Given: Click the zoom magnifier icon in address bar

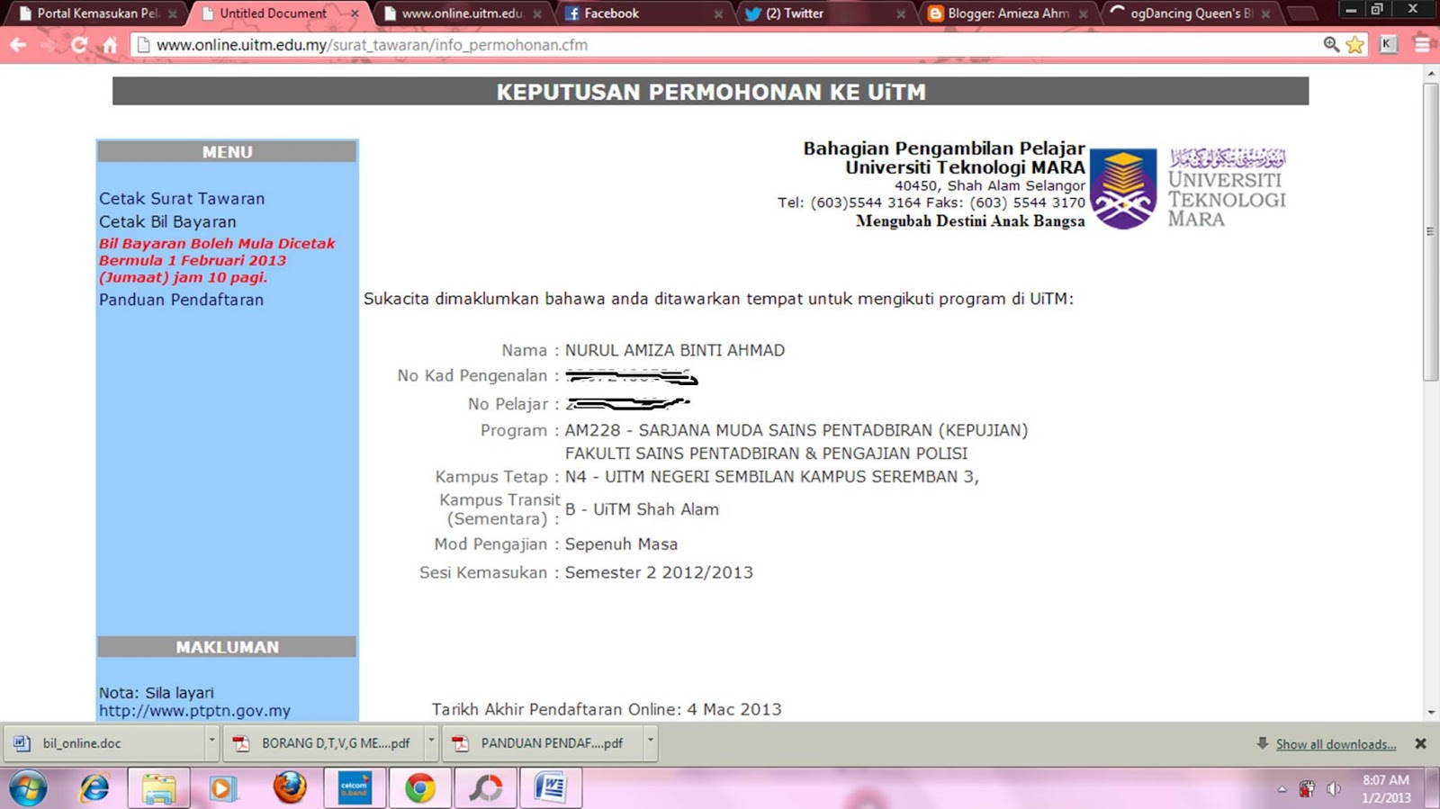Looking at the screenshot, I should point(1331,44).
